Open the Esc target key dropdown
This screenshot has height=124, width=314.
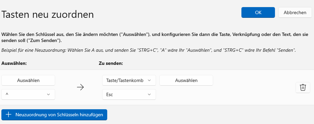click(129, 94)
